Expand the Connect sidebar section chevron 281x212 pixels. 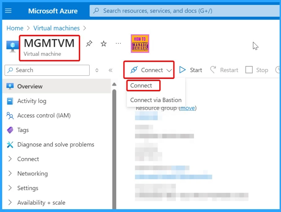[x=10, y=159]
